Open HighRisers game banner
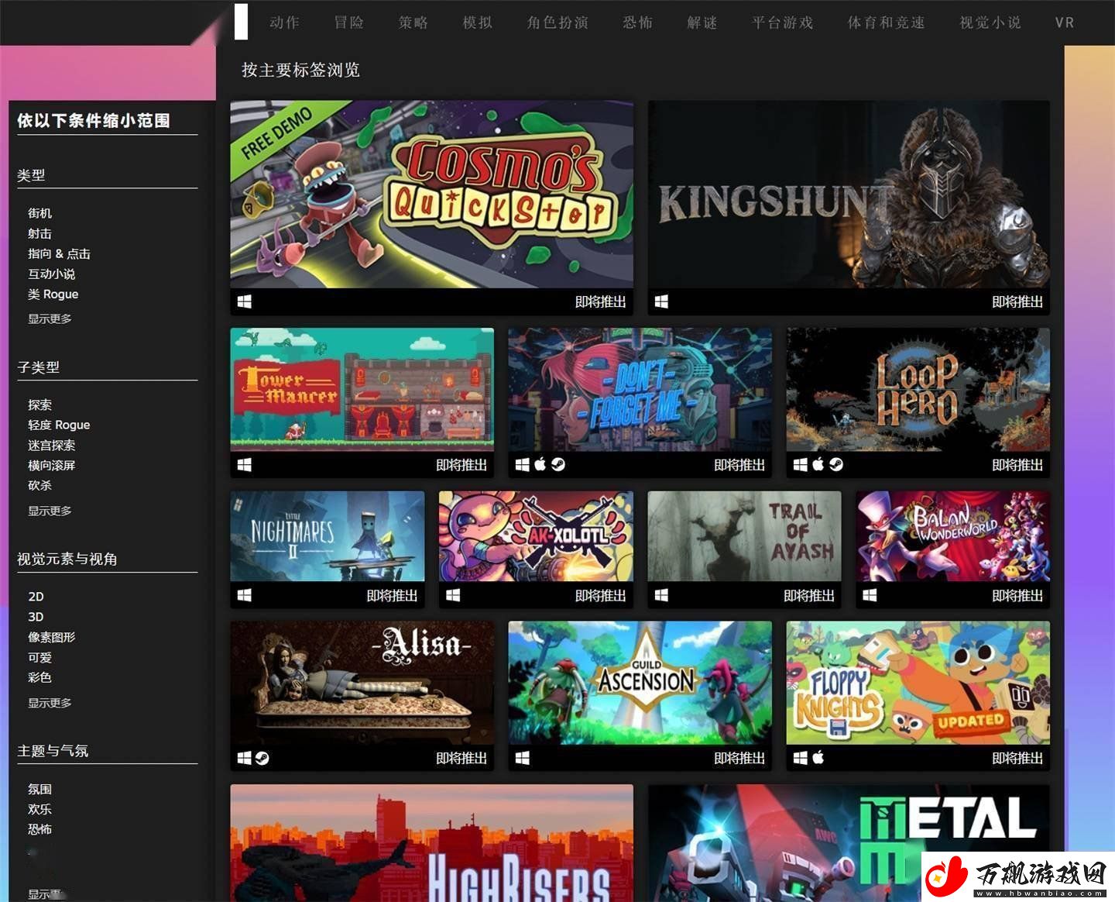This screenshot has height=902, width=1115. 431,843
